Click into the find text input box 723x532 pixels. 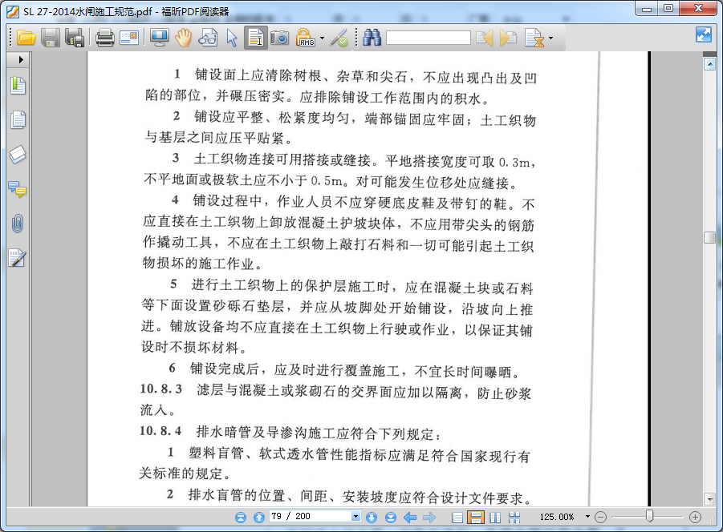pyautogui.click(x=429, y=38)
